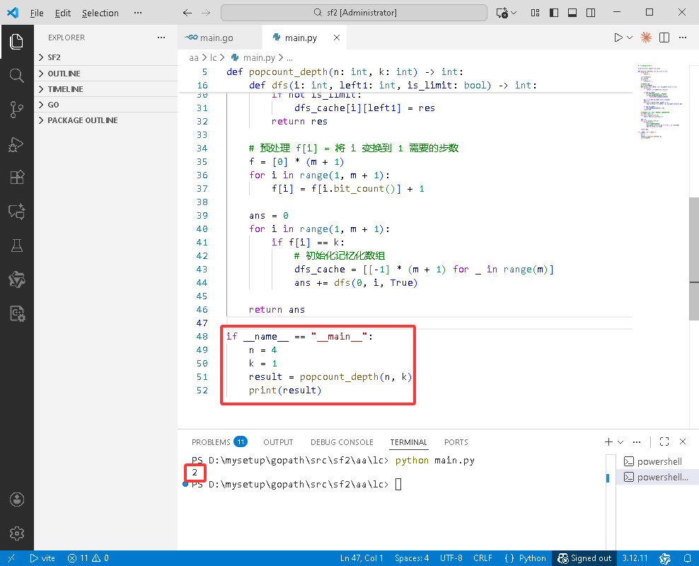Maximize the terminal panel size

[x=664, y=441]
